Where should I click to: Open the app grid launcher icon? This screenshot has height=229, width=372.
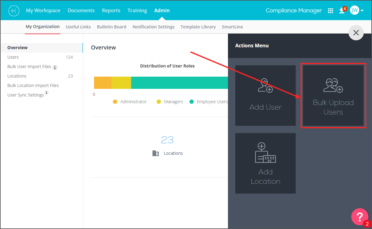click(x=330, y=11)
